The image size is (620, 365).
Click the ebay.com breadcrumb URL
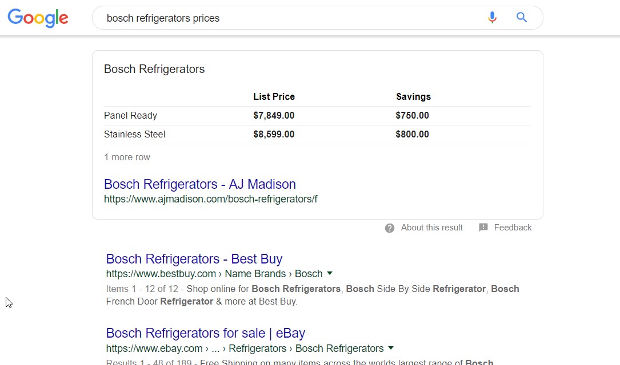[x=245, y=348]
